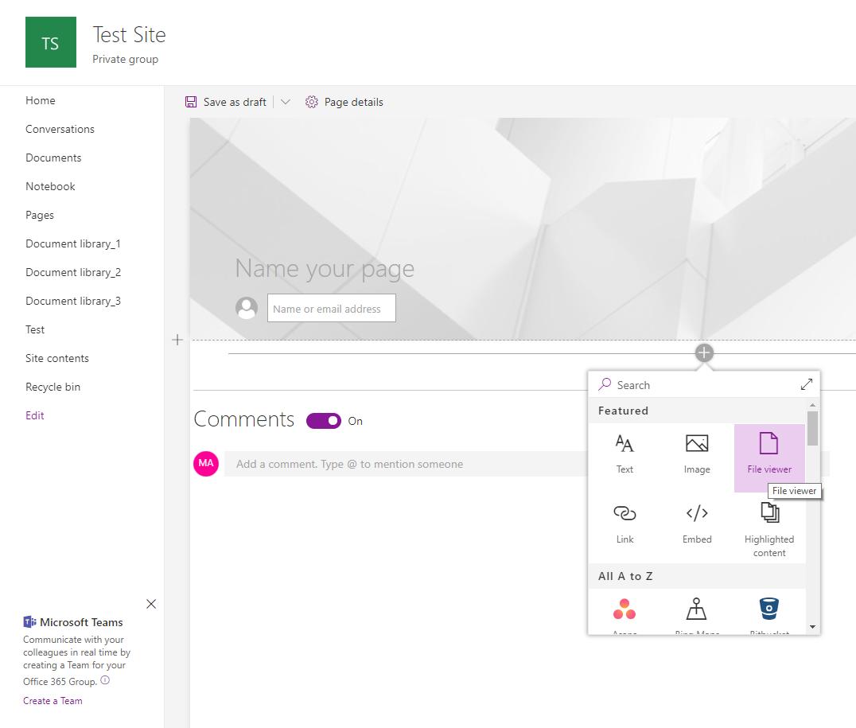
Task: Open the Test nav link
Action: [x=35, y=330]
